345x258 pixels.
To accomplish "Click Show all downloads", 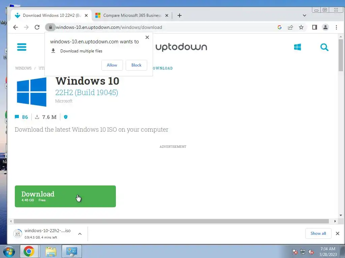I will [x=318, y=233].
